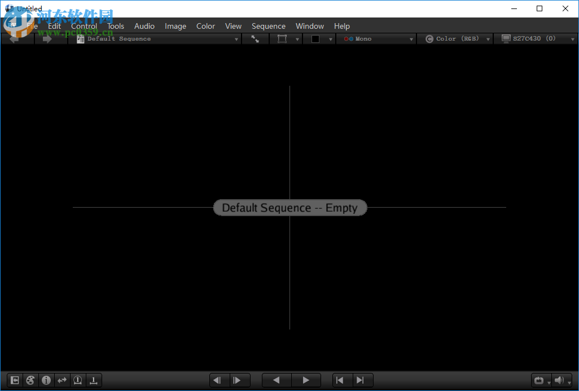Toggle the session manager panel icon
579x391 pixels.
[x=15, y=380]
